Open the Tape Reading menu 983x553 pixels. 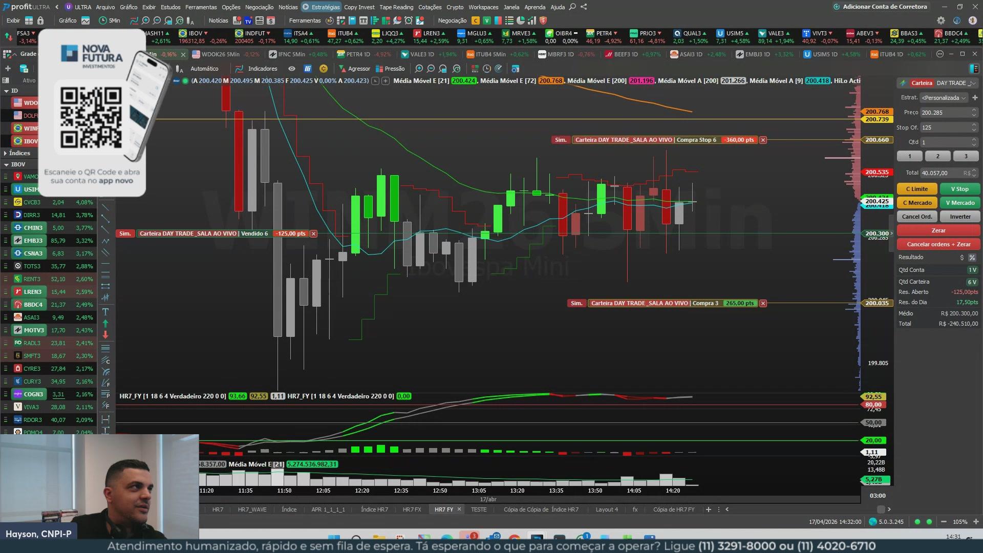[396, 7]
